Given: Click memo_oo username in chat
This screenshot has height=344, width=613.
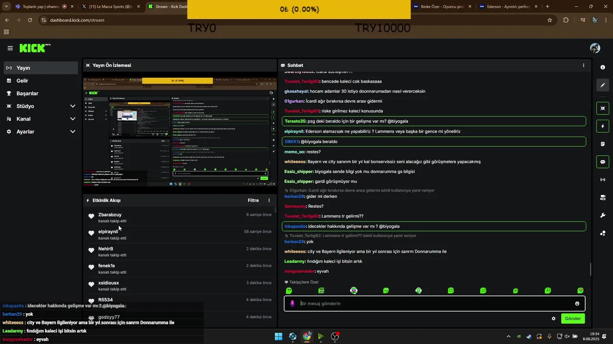Looking at the screenshot, I should point(295,152).
